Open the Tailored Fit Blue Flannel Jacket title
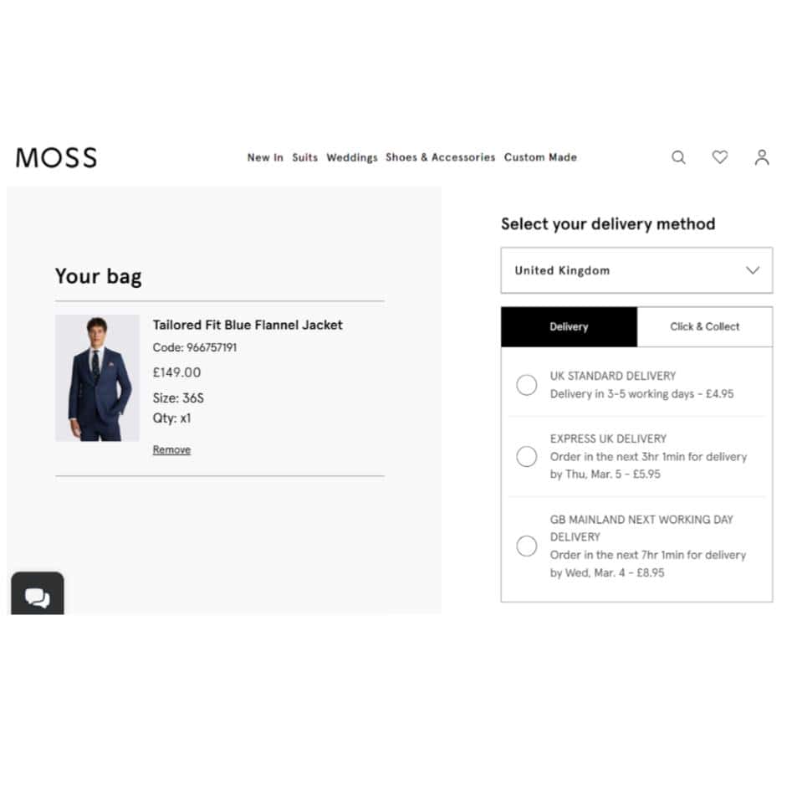 pos(248,325)
